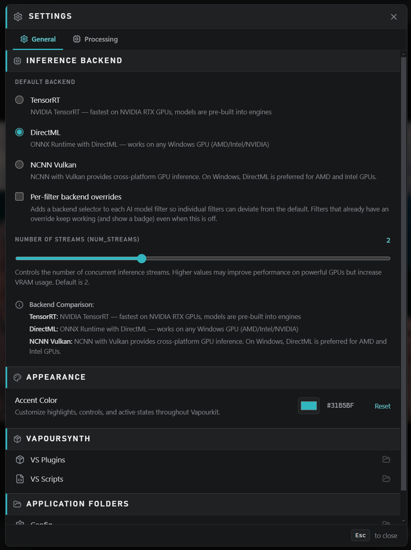Click the VS Scripts row label
The image size is (411, 550).
point(47,479)
